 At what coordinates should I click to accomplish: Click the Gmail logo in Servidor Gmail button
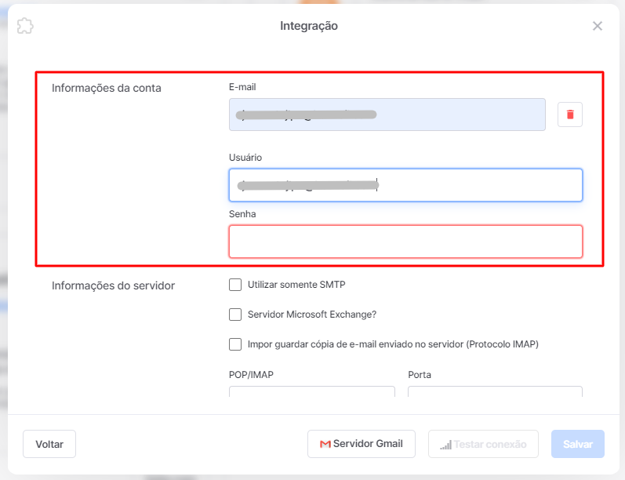point(325,444)
